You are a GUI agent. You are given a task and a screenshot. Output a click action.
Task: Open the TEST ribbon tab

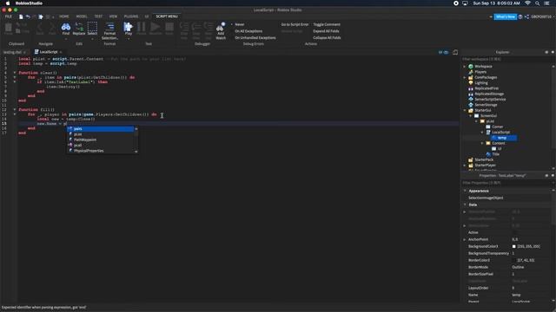pos(98,16)
